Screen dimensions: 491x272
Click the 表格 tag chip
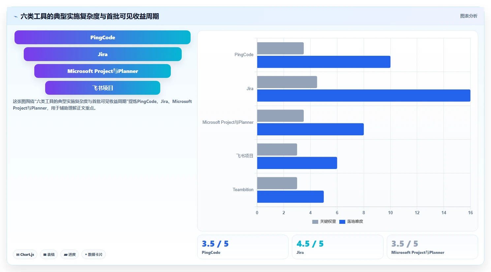(49, 255)
